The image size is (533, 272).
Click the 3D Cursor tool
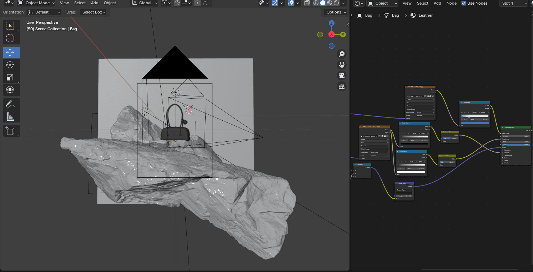pos(10,38)
